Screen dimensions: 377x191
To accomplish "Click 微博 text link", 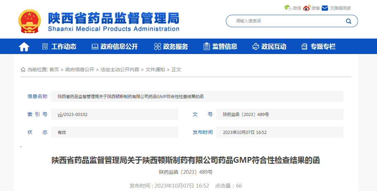I will pos(315,8).
